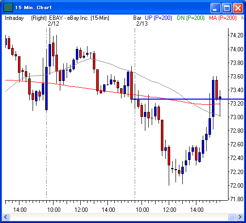The width and height of the screenshot is (246, 223).
Task: Click the DN (P=200) indicator label
Action: (x=191, y=18)
